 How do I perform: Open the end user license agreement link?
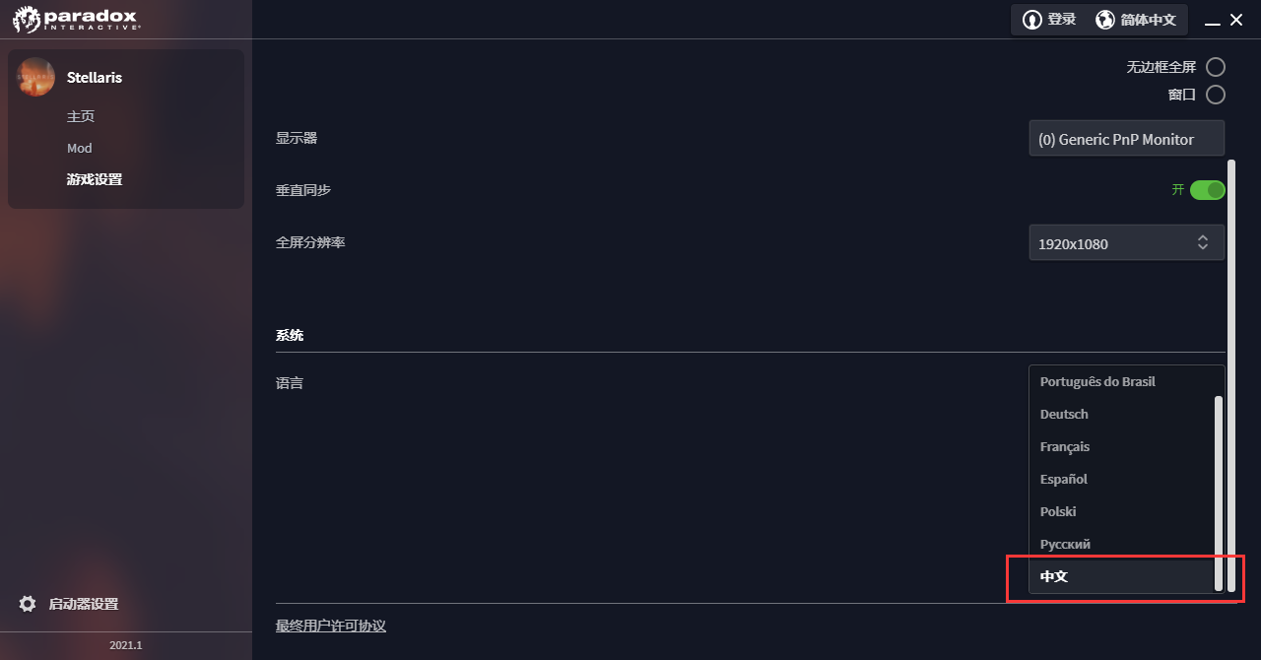[x=331, y=626]
